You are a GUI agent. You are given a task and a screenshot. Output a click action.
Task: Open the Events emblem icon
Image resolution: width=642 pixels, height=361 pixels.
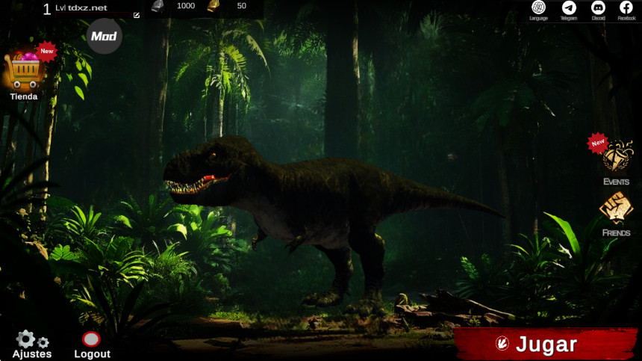(617, 156)
